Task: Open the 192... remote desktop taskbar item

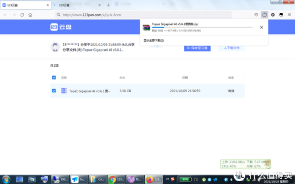Action: 60,180
